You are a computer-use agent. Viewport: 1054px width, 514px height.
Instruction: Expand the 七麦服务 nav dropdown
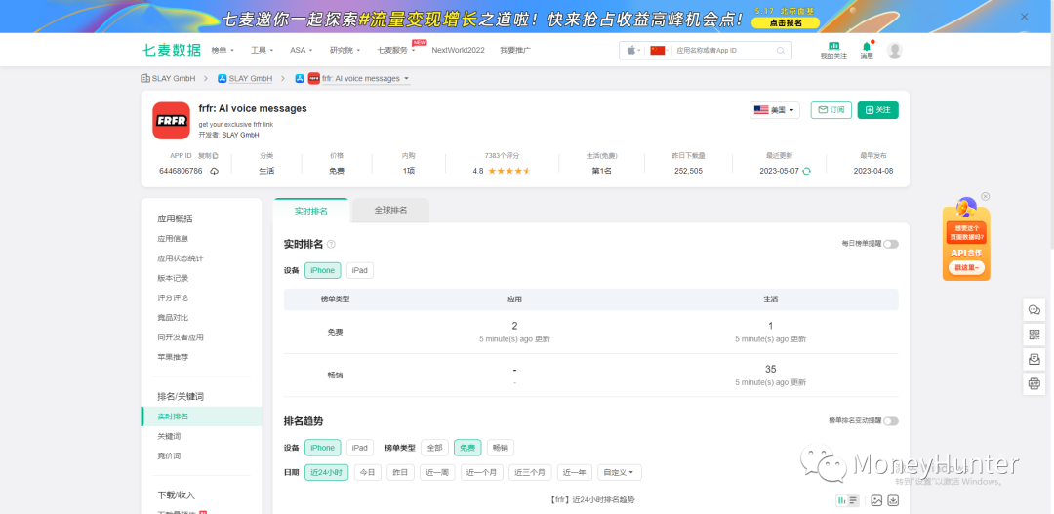pyautogui.click(x=396, y=50)
